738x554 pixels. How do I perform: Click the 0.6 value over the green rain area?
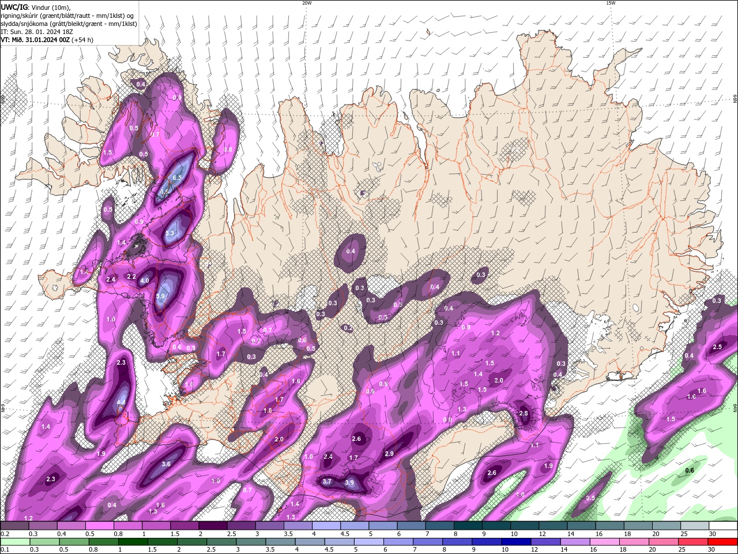pyautogui.click(x=690, y=470)
